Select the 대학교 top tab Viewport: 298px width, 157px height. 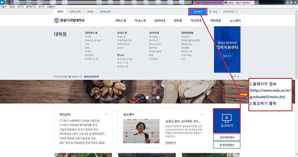60,12
